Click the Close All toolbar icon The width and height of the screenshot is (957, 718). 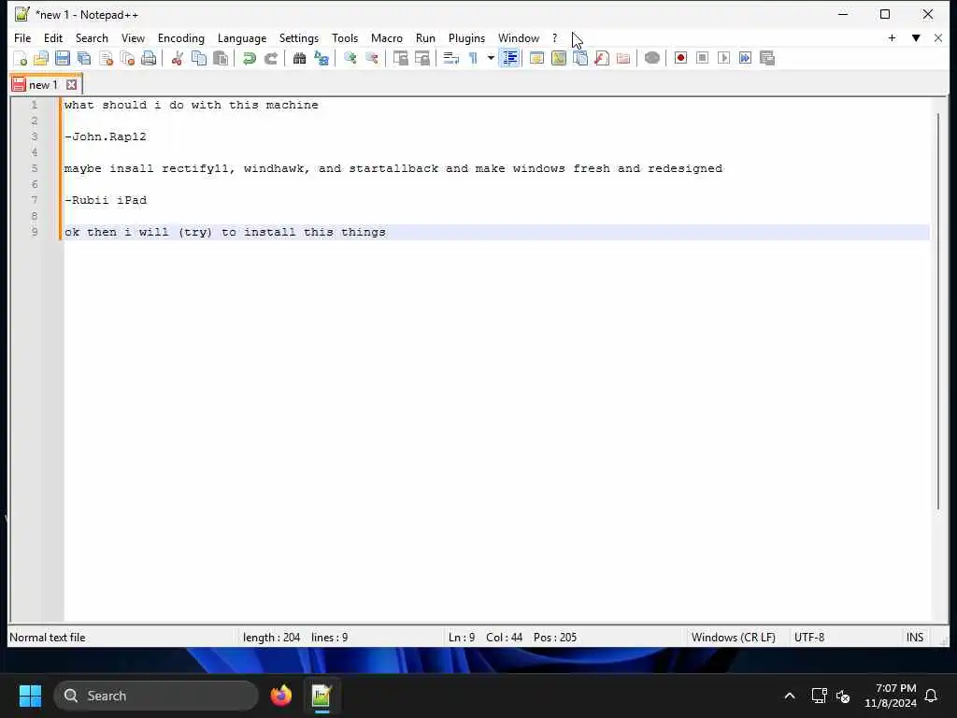click(x=127, y=58)
